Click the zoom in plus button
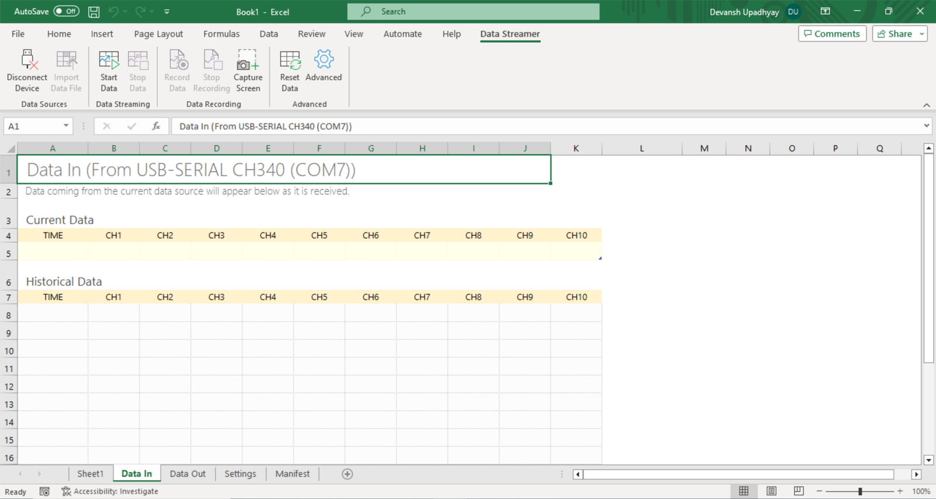The image size is (936, 499). pyautogui.click(x=900, y=491)
